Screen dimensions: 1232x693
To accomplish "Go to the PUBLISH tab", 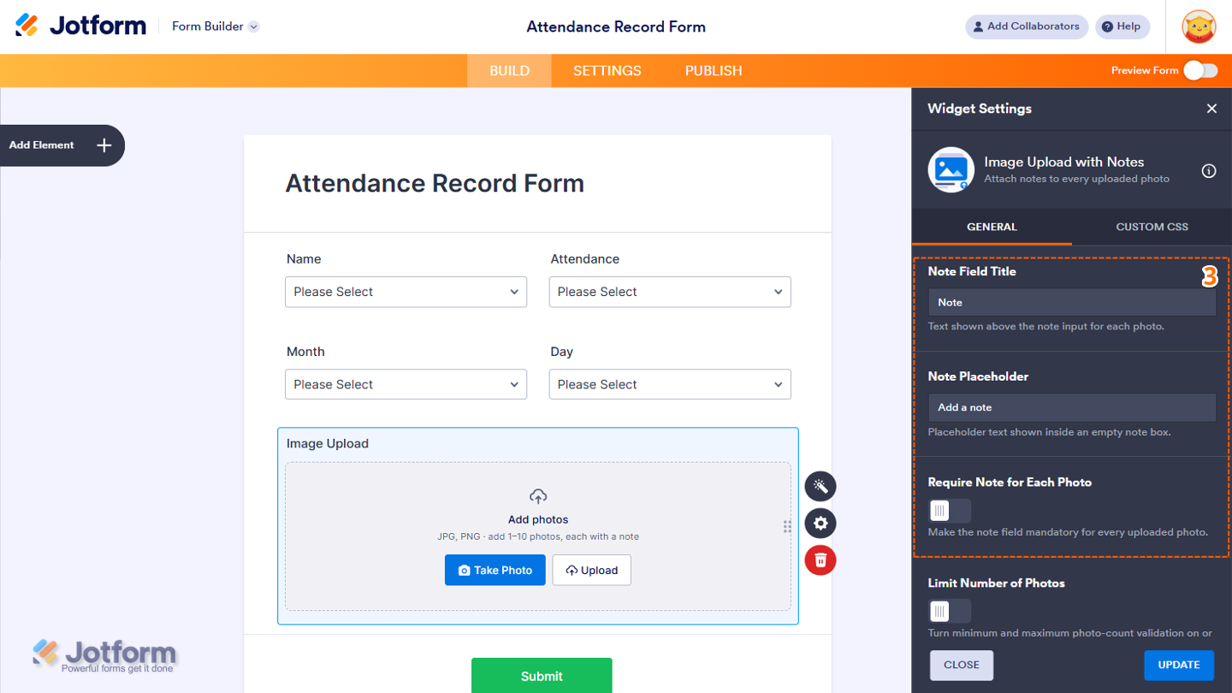I will pos(714,71).
